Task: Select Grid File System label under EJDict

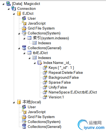Action: (41, 28)
